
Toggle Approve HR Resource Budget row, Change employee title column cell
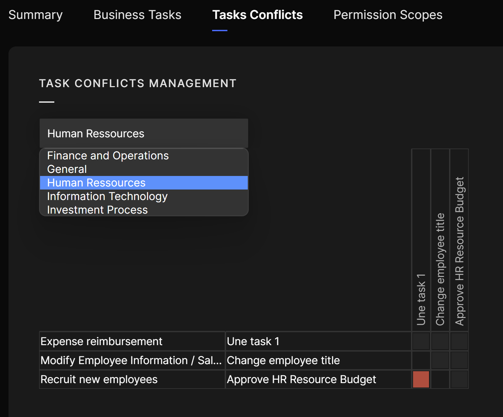click(440, 379)
